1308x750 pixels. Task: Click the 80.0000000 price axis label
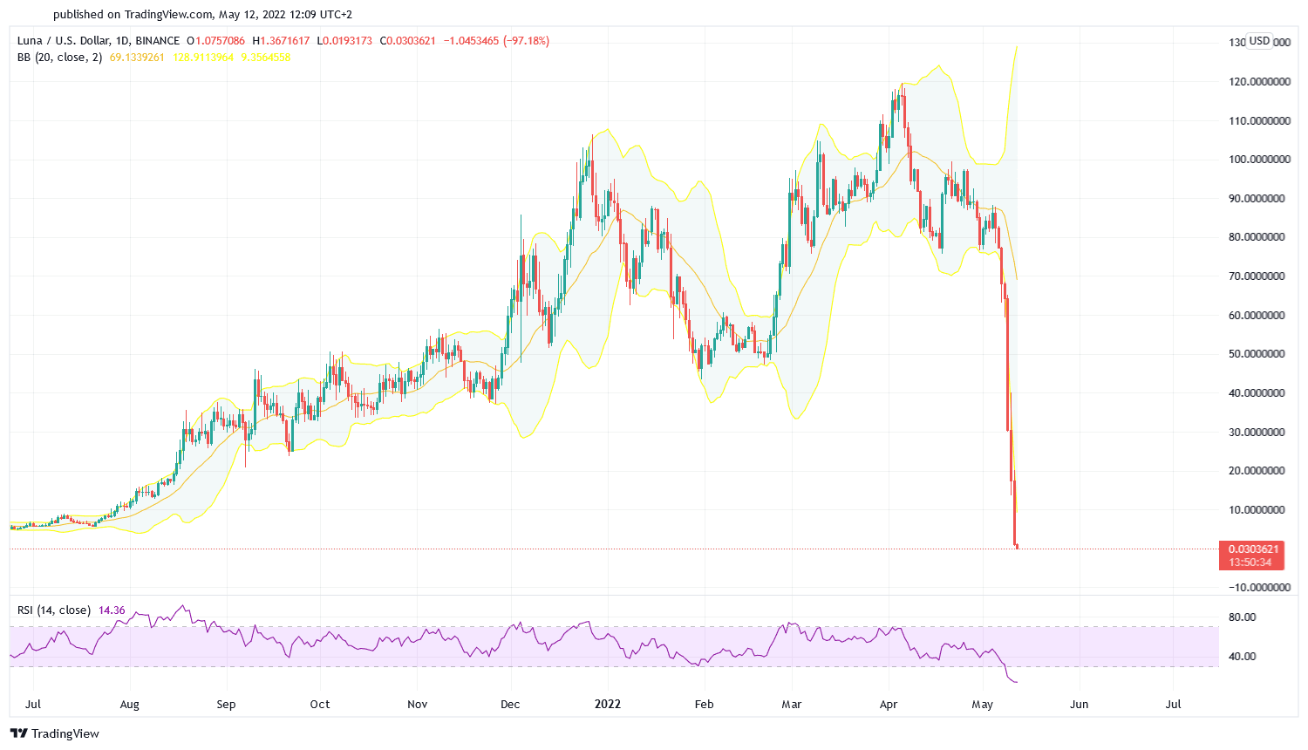(x=1257, y=237)
